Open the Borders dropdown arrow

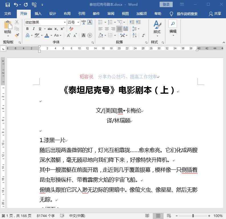click(x=115, y=35)
